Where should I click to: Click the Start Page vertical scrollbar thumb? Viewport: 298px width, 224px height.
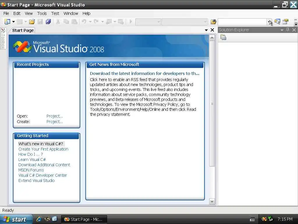pyautogui.click(x=212, y=104)
